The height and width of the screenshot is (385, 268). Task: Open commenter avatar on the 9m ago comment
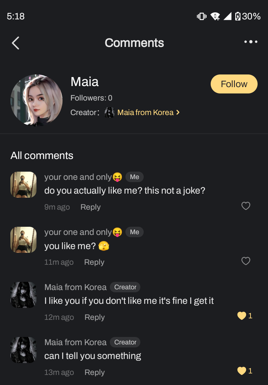click(x=23, y=185)
